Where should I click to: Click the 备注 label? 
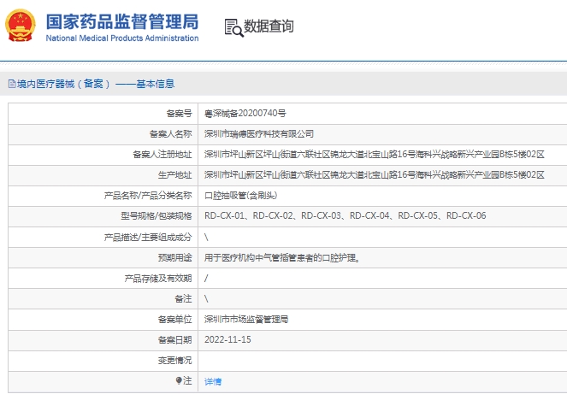point(183,299)
